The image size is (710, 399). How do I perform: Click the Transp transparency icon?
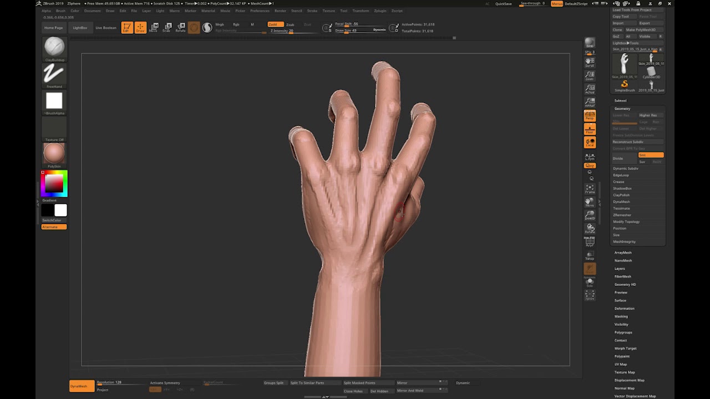590,255
